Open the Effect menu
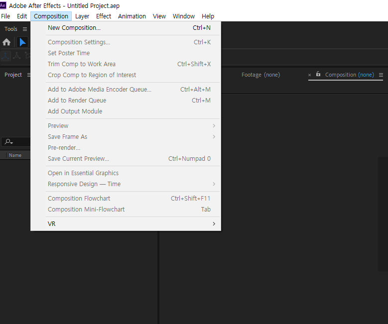This screenshot has height=324, width=388. coord(104,16)
